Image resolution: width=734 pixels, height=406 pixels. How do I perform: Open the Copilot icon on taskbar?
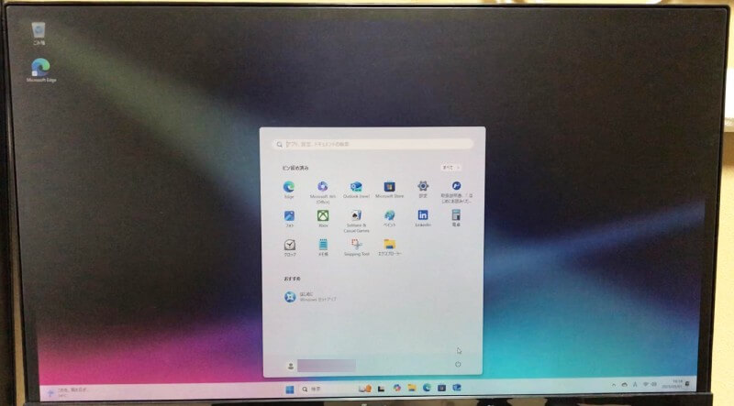point(397,389)
